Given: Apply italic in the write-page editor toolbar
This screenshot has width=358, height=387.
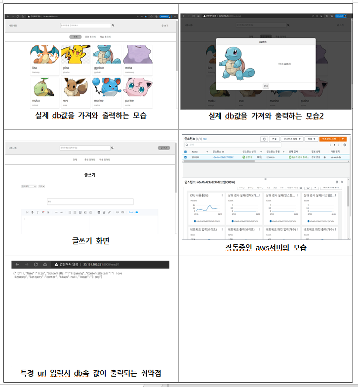Looking at the screenshot, I should [38, 212].
